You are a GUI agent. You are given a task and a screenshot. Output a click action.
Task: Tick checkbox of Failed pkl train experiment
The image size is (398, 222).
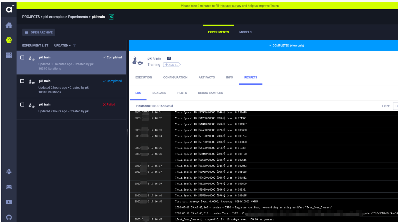[x=22, y=104]
